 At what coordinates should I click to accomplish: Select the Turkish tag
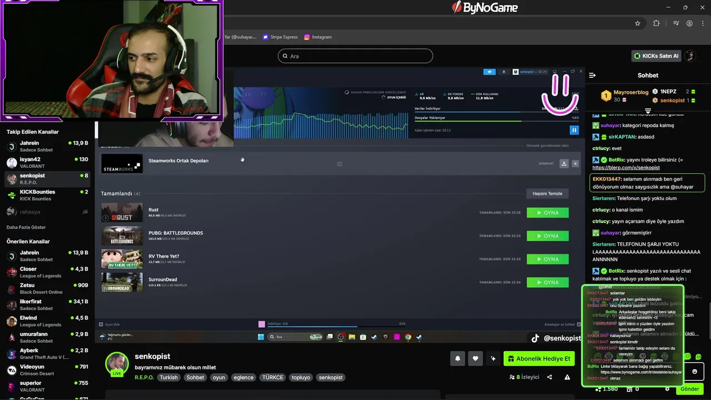click(x=169, y=378)
